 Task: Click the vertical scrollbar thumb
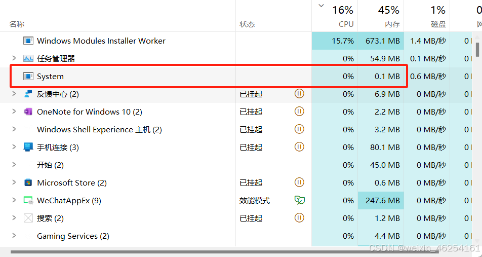click(x=477, y=50)
